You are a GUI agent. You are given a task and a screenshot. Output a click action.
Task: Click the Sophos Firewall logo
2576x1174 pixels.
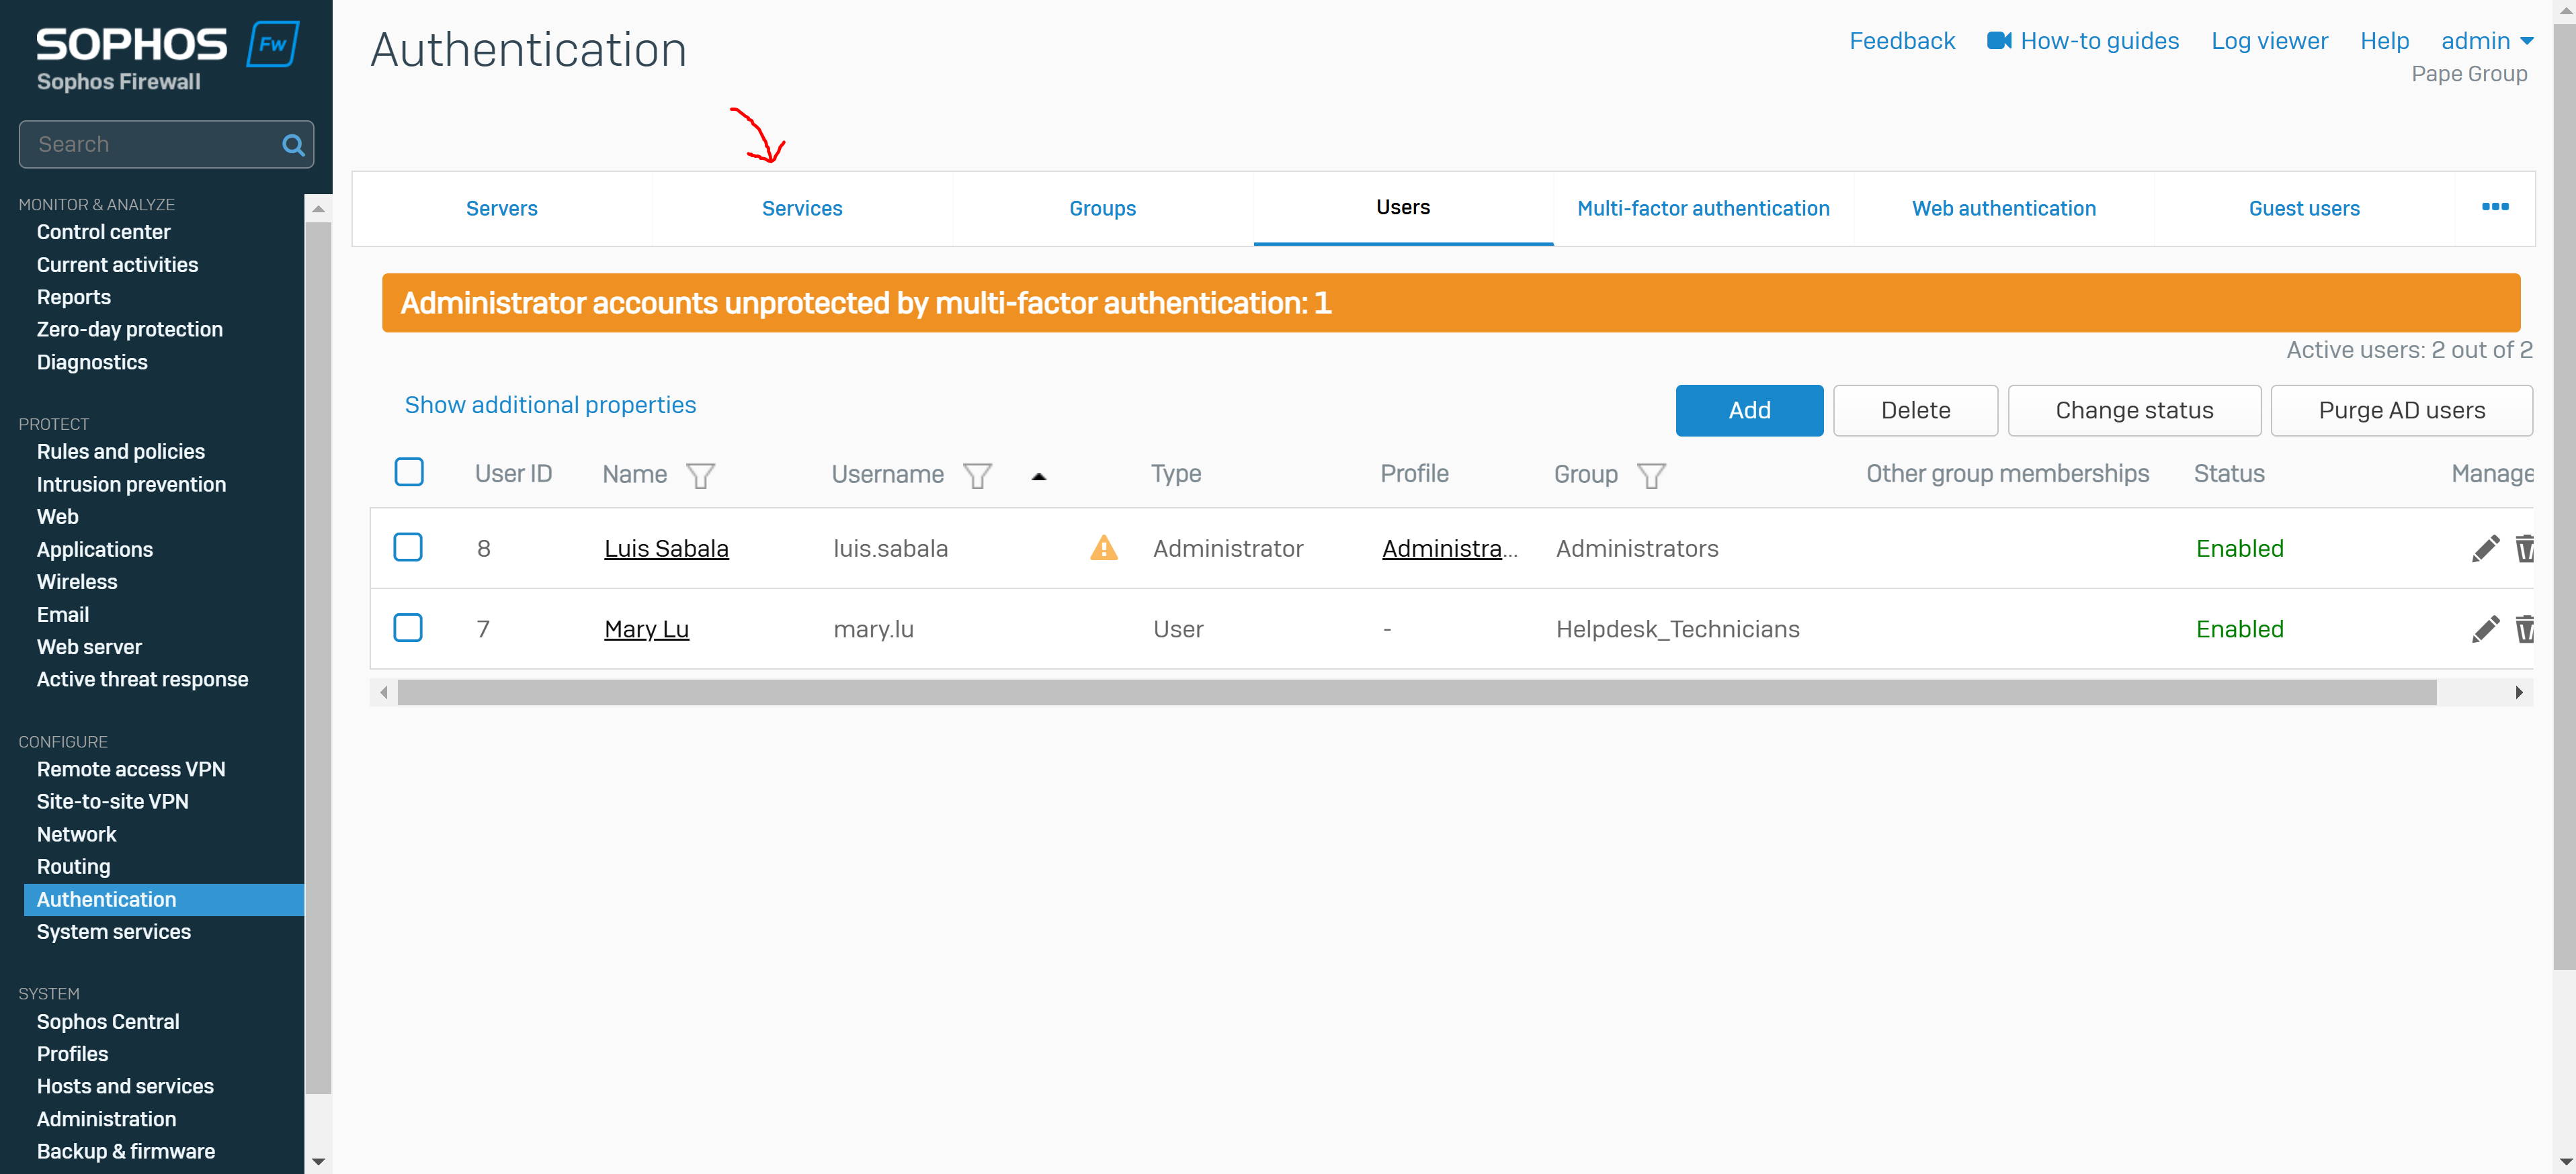click(x=167, y=58)
